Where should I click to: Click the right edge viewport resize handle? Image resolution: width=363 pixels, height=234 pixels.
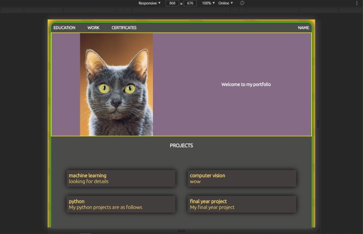coord(318,124)
